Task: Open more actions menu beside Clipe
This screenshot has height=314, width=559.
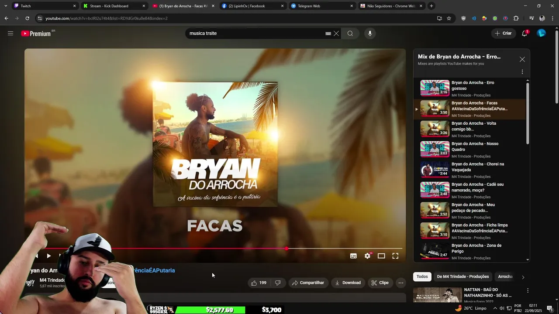Action: click(401, 283)
